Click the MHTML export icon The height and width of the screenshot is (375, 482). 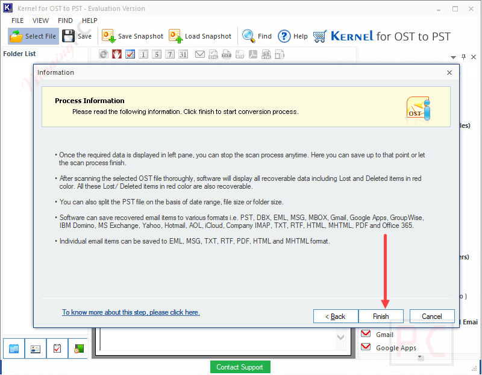[280, 54]
